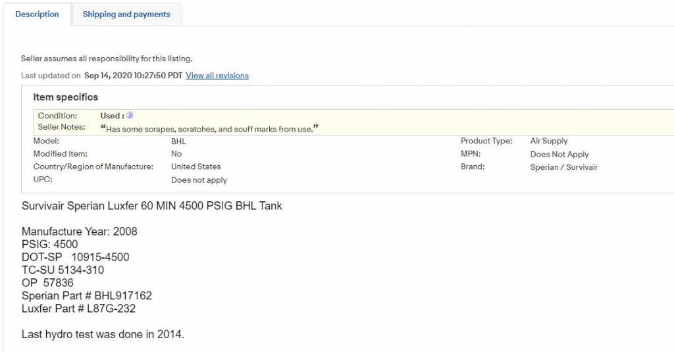Click the Used condition help icon
Image resolution: width=674 pixels, height=352 pixels.
tap(130, 115)
